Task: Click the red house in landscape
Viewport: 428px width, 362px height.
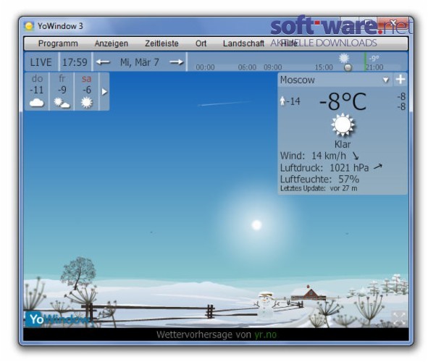Action: pos(309,292)
